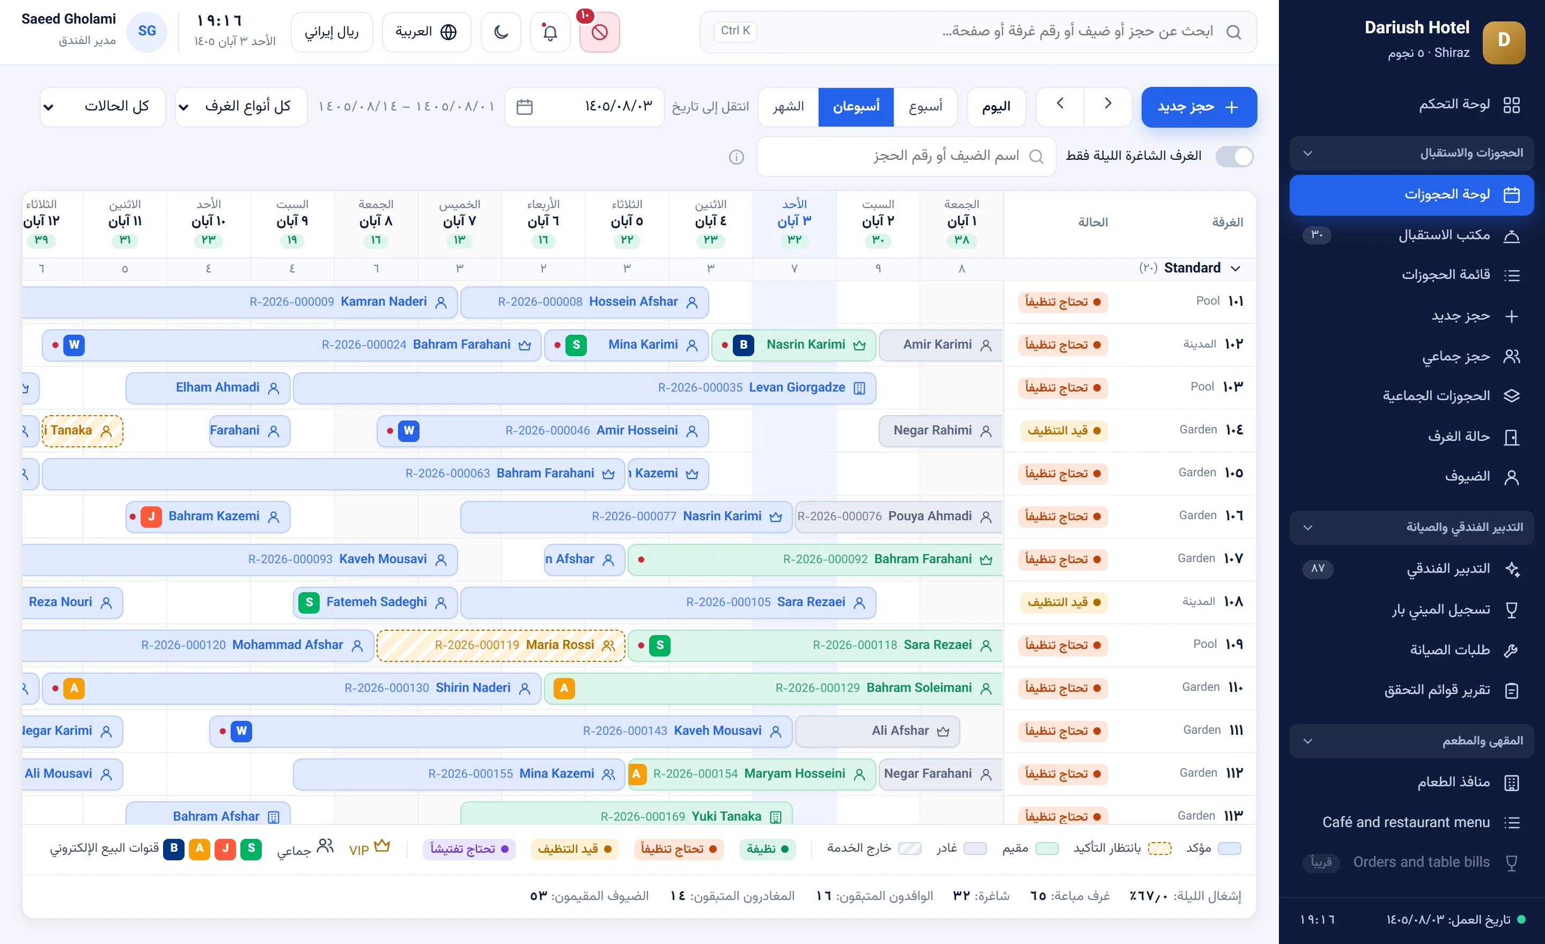Open Maria Rossi reservation R-2026-000119

501,646
